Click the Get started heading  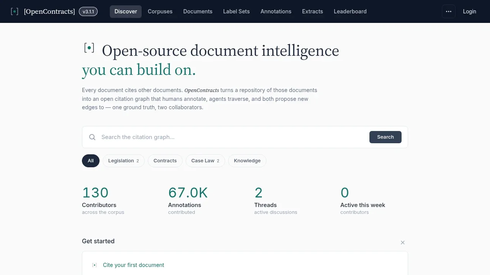(x=98, y=241)
